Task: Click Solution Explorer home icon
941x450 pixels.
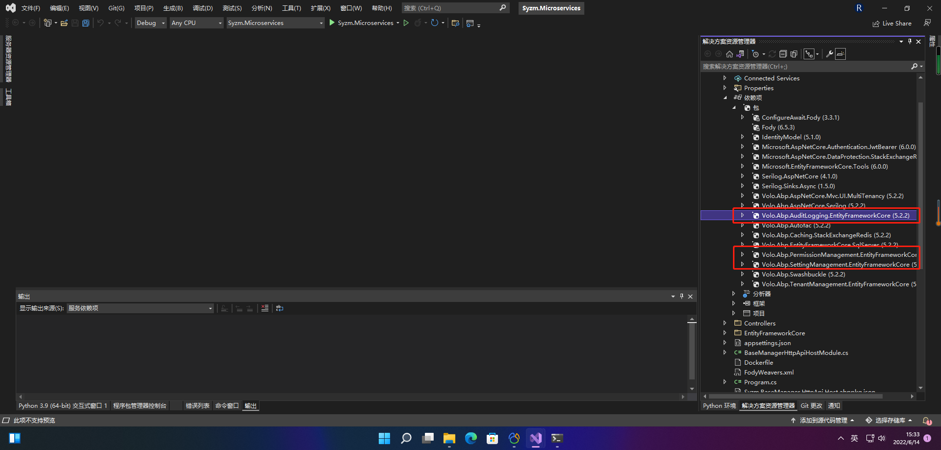Action: [730, 54]
